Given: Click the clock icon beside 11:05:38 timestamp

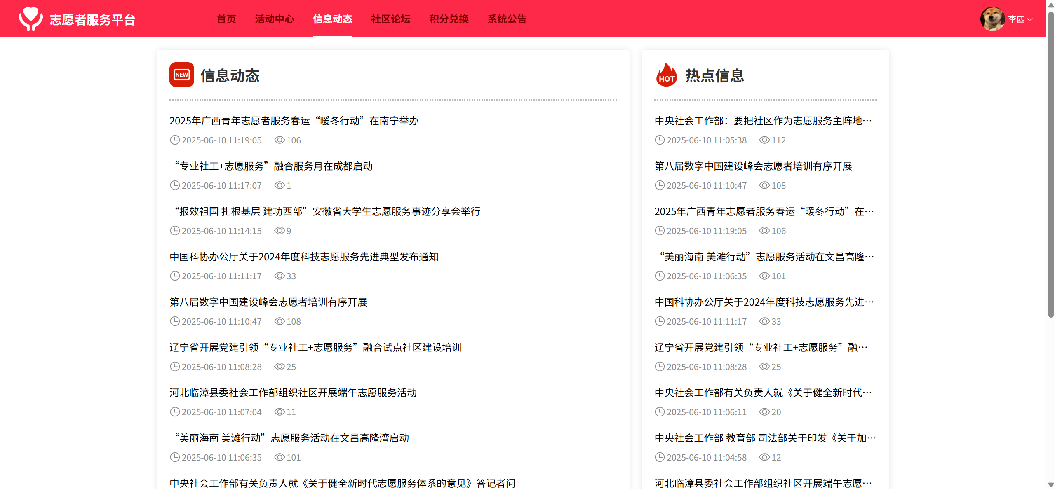Looking at the screenshot, I should point(660,140).
